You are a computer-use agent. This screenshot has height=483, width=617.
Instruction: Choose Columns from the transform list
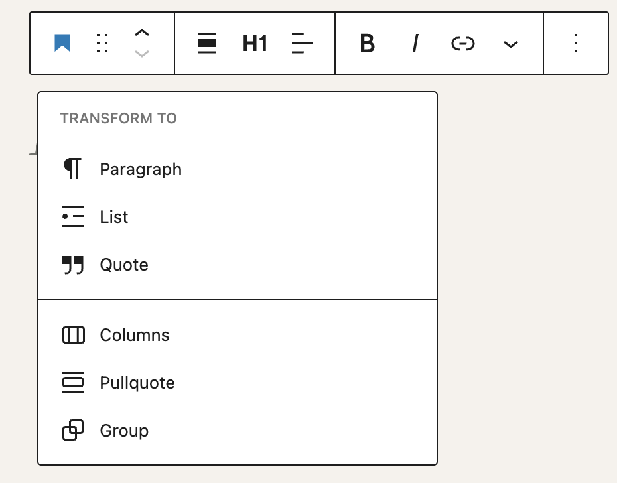pos(135,335)
